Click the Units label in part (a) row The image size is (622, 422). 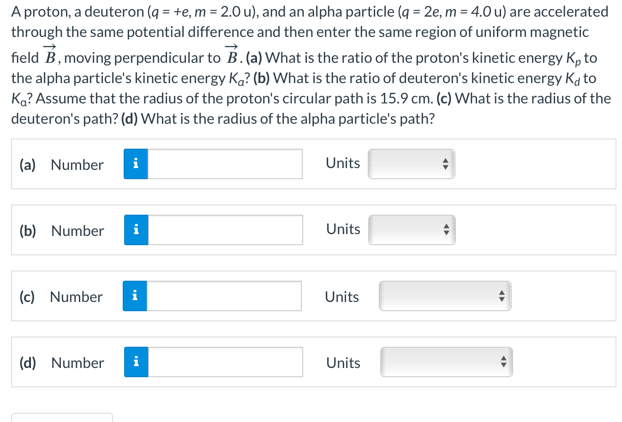pyautogui.click(x=342, y=163)
